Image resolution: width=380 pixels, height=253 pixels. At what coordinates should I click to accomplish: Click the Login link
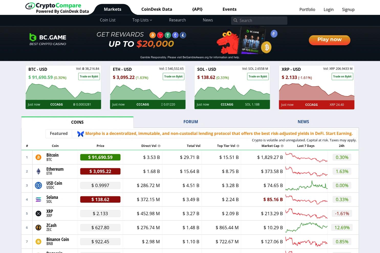click(x=329, y=10)
